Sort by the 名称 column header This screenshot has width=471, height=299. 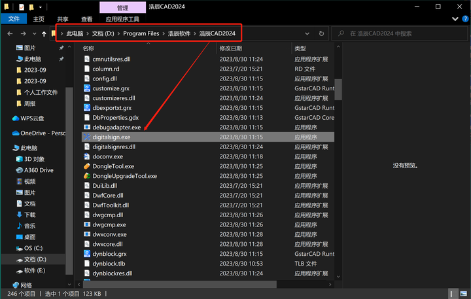pos(88,48)
